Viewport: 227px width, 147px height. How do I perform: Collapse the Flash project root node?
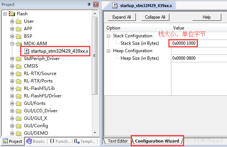[5, 14]
